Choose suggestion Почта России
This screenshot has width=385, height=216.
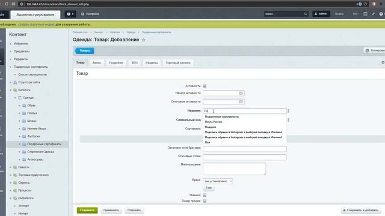pos(214,122)
